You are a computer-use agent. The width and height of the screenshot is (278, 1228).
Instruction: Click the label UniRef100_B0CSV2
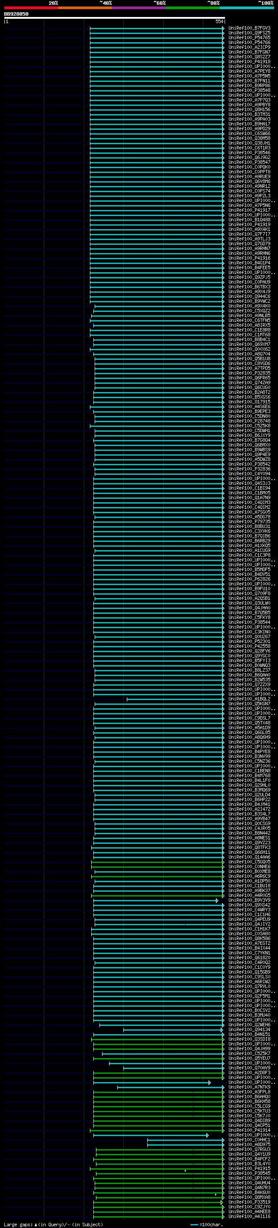click(x=249, y=1010)
